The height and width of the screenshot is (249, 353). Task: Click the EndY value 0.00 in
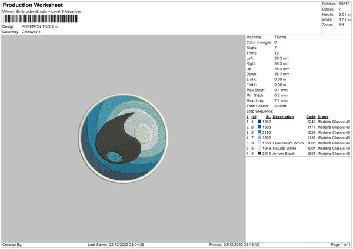[280, 85]
